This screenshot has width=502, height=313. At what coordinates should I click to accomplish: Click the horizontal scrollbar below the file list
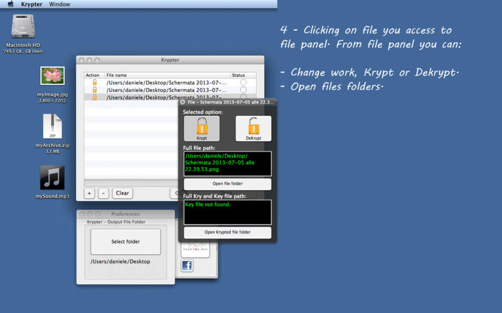131,183
